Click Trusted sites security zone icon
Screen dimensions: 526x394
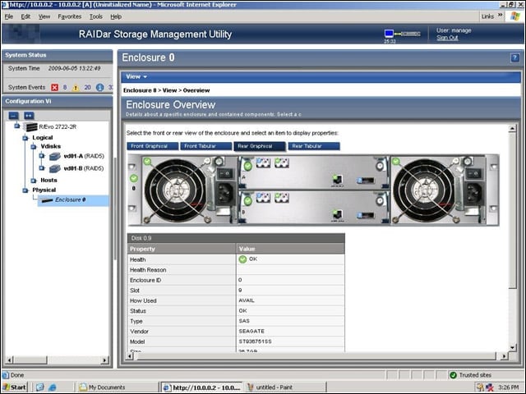(x=453, y=375)
